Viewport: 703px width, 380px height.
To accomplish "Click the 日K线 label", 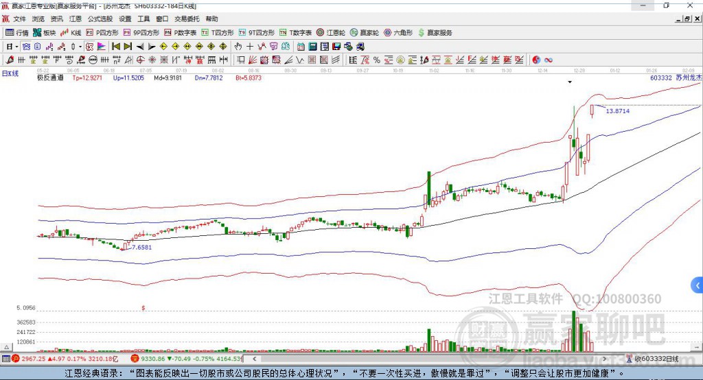I will (x=10, y=74).
